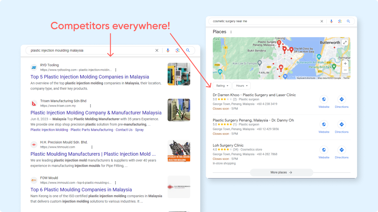Click Google Lens icon in cosmetic surgery search bar

pos(340,21)
